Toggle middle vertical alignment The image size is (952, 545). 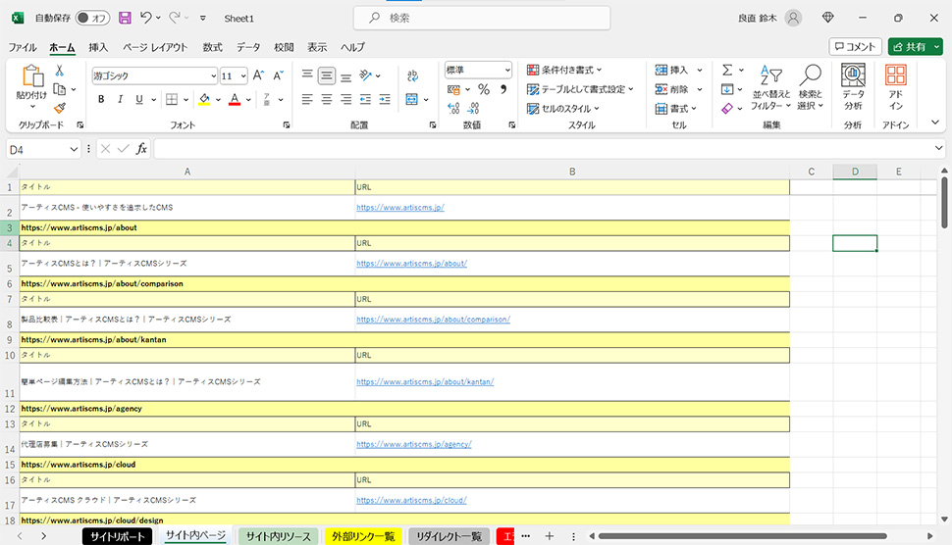[x=327, y=75]
